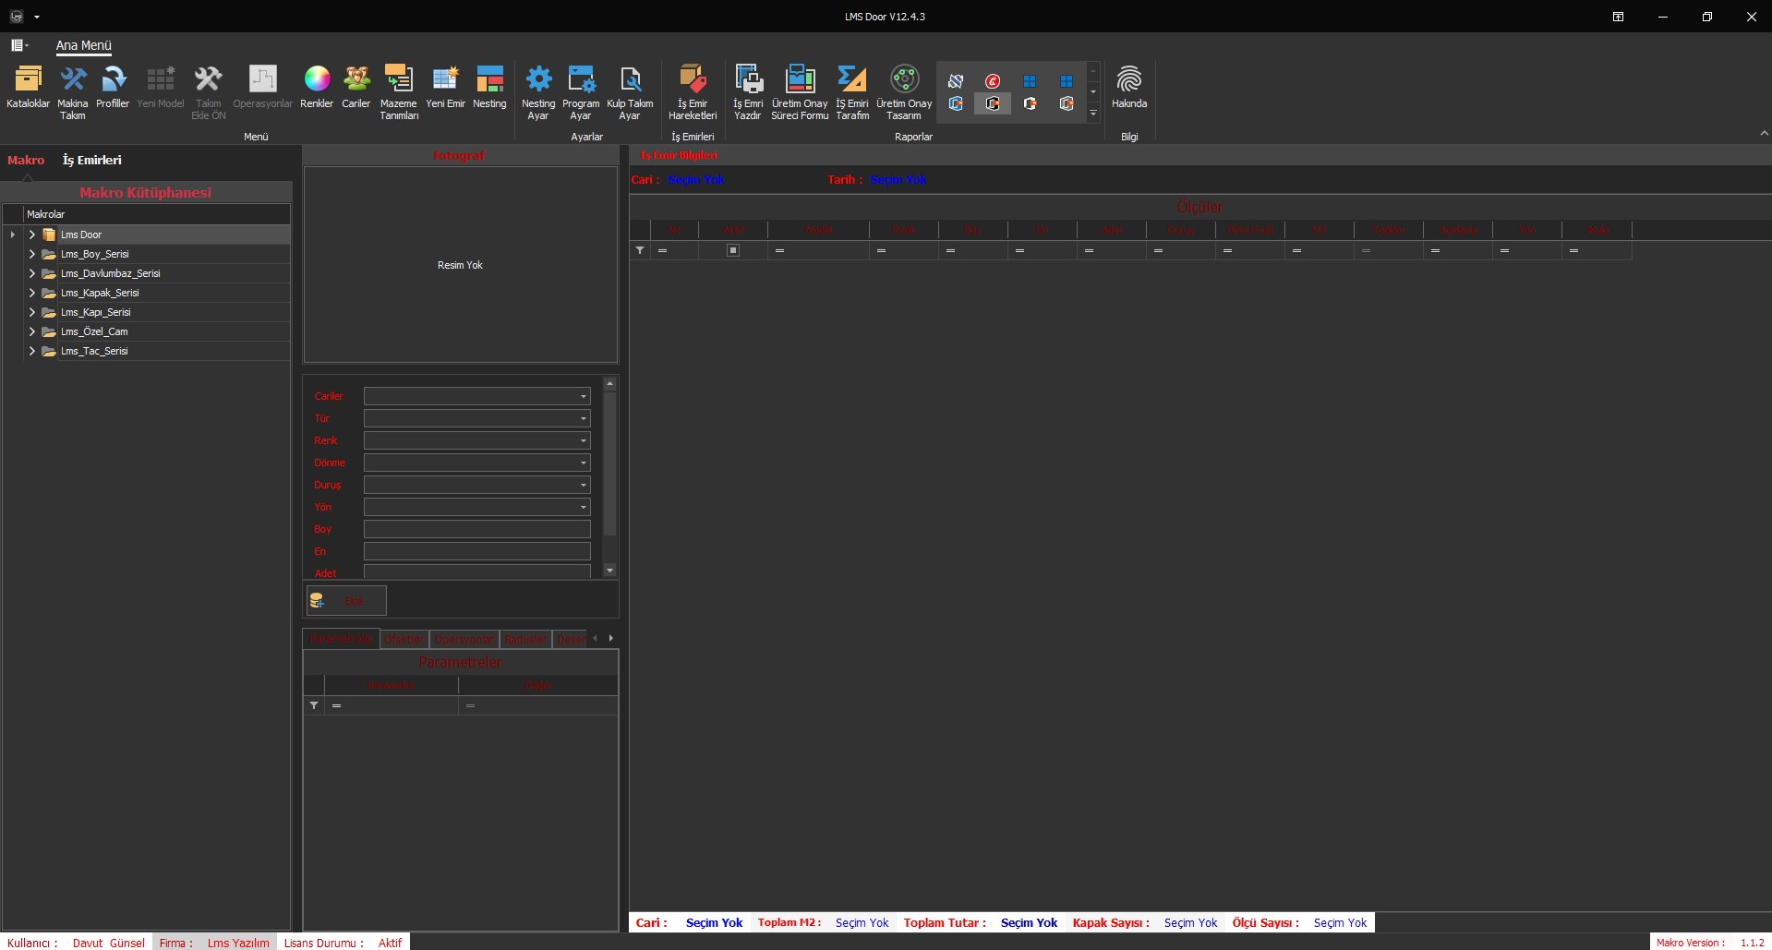1772x950 pixels.
Task: Open the Cariler customers icon
Action: point(356,88)
